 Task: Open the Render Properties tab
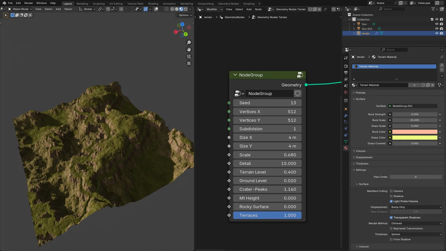pyautogui.click(x=346, y=66)
